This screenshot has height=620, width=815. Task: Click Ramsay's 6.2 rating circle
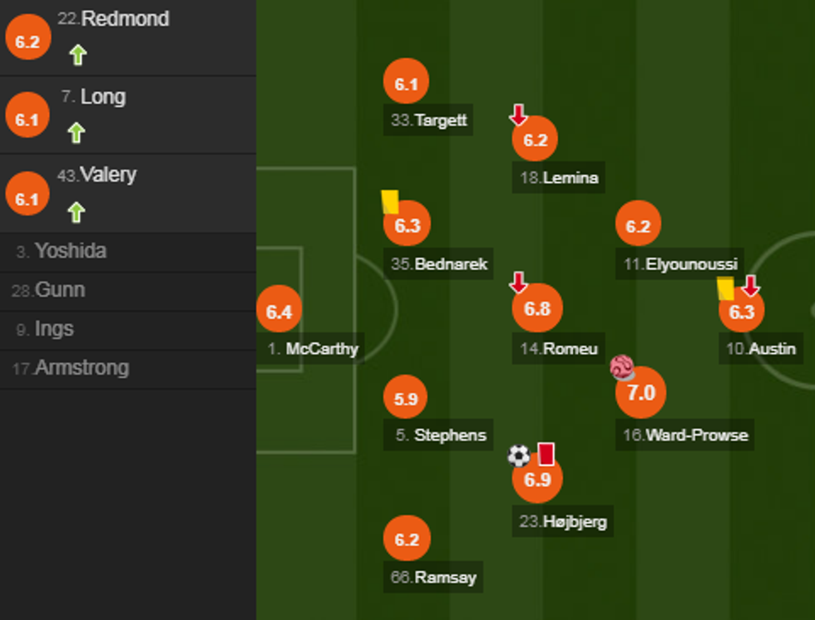[x=407, y=540]
